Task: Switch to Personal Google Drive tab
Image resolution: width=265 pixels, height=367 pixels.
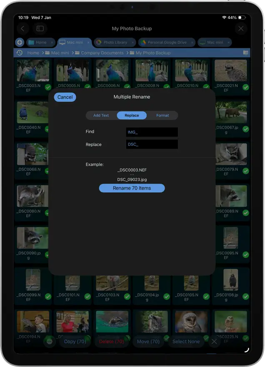Action: (167, 42)
